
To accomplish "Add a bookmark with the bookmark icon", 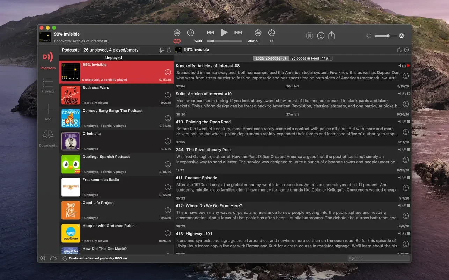I will 309,36.
